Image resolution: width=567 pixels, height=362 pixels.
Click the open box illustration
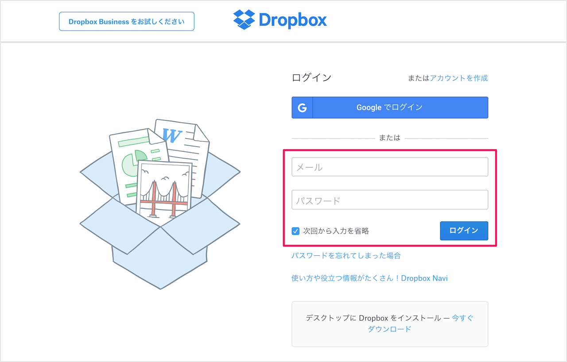[x=160, y=204]
